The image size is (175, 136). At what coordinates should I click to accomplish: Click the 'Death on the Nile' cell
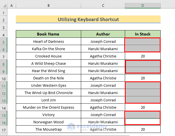48,78
